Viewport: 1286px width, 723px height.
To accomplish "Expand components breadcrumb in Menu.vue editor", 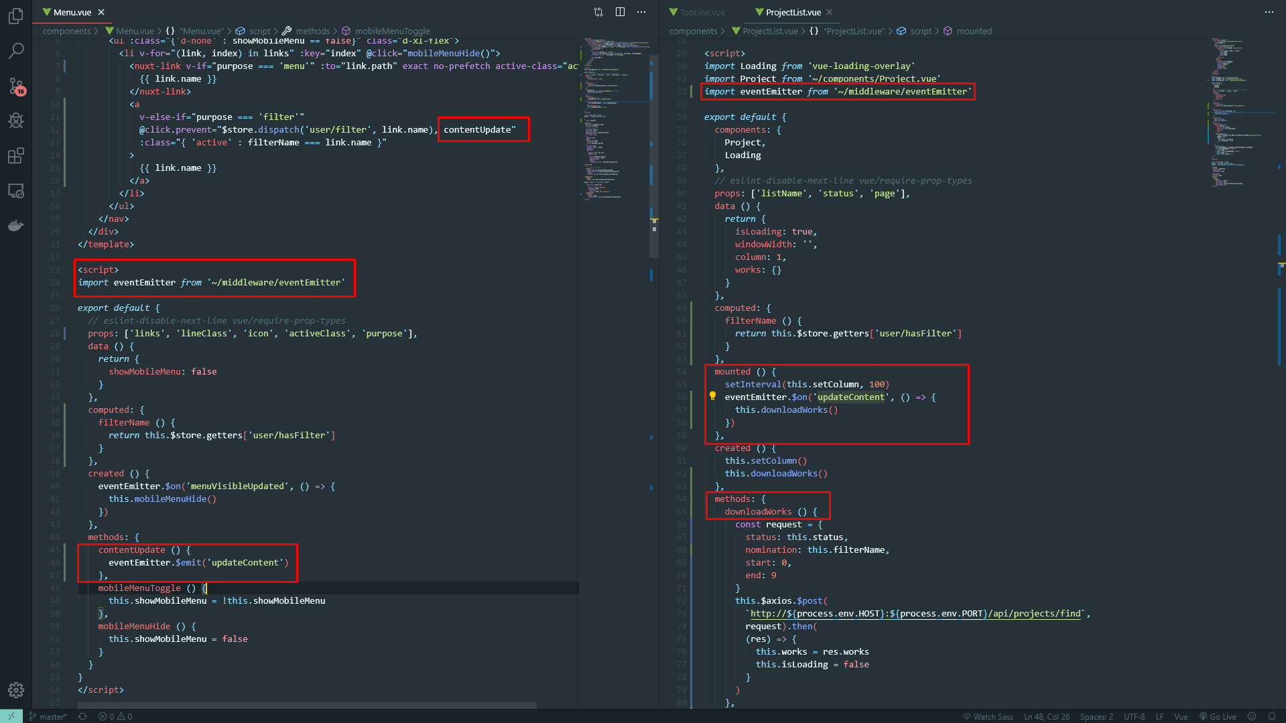I will click(x=66, y=31).
